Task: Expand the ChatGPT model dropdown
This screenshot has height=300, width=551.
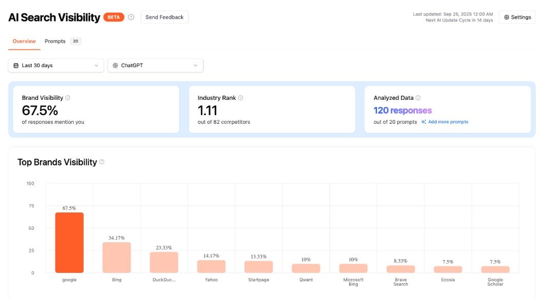Action: [154, 65]
